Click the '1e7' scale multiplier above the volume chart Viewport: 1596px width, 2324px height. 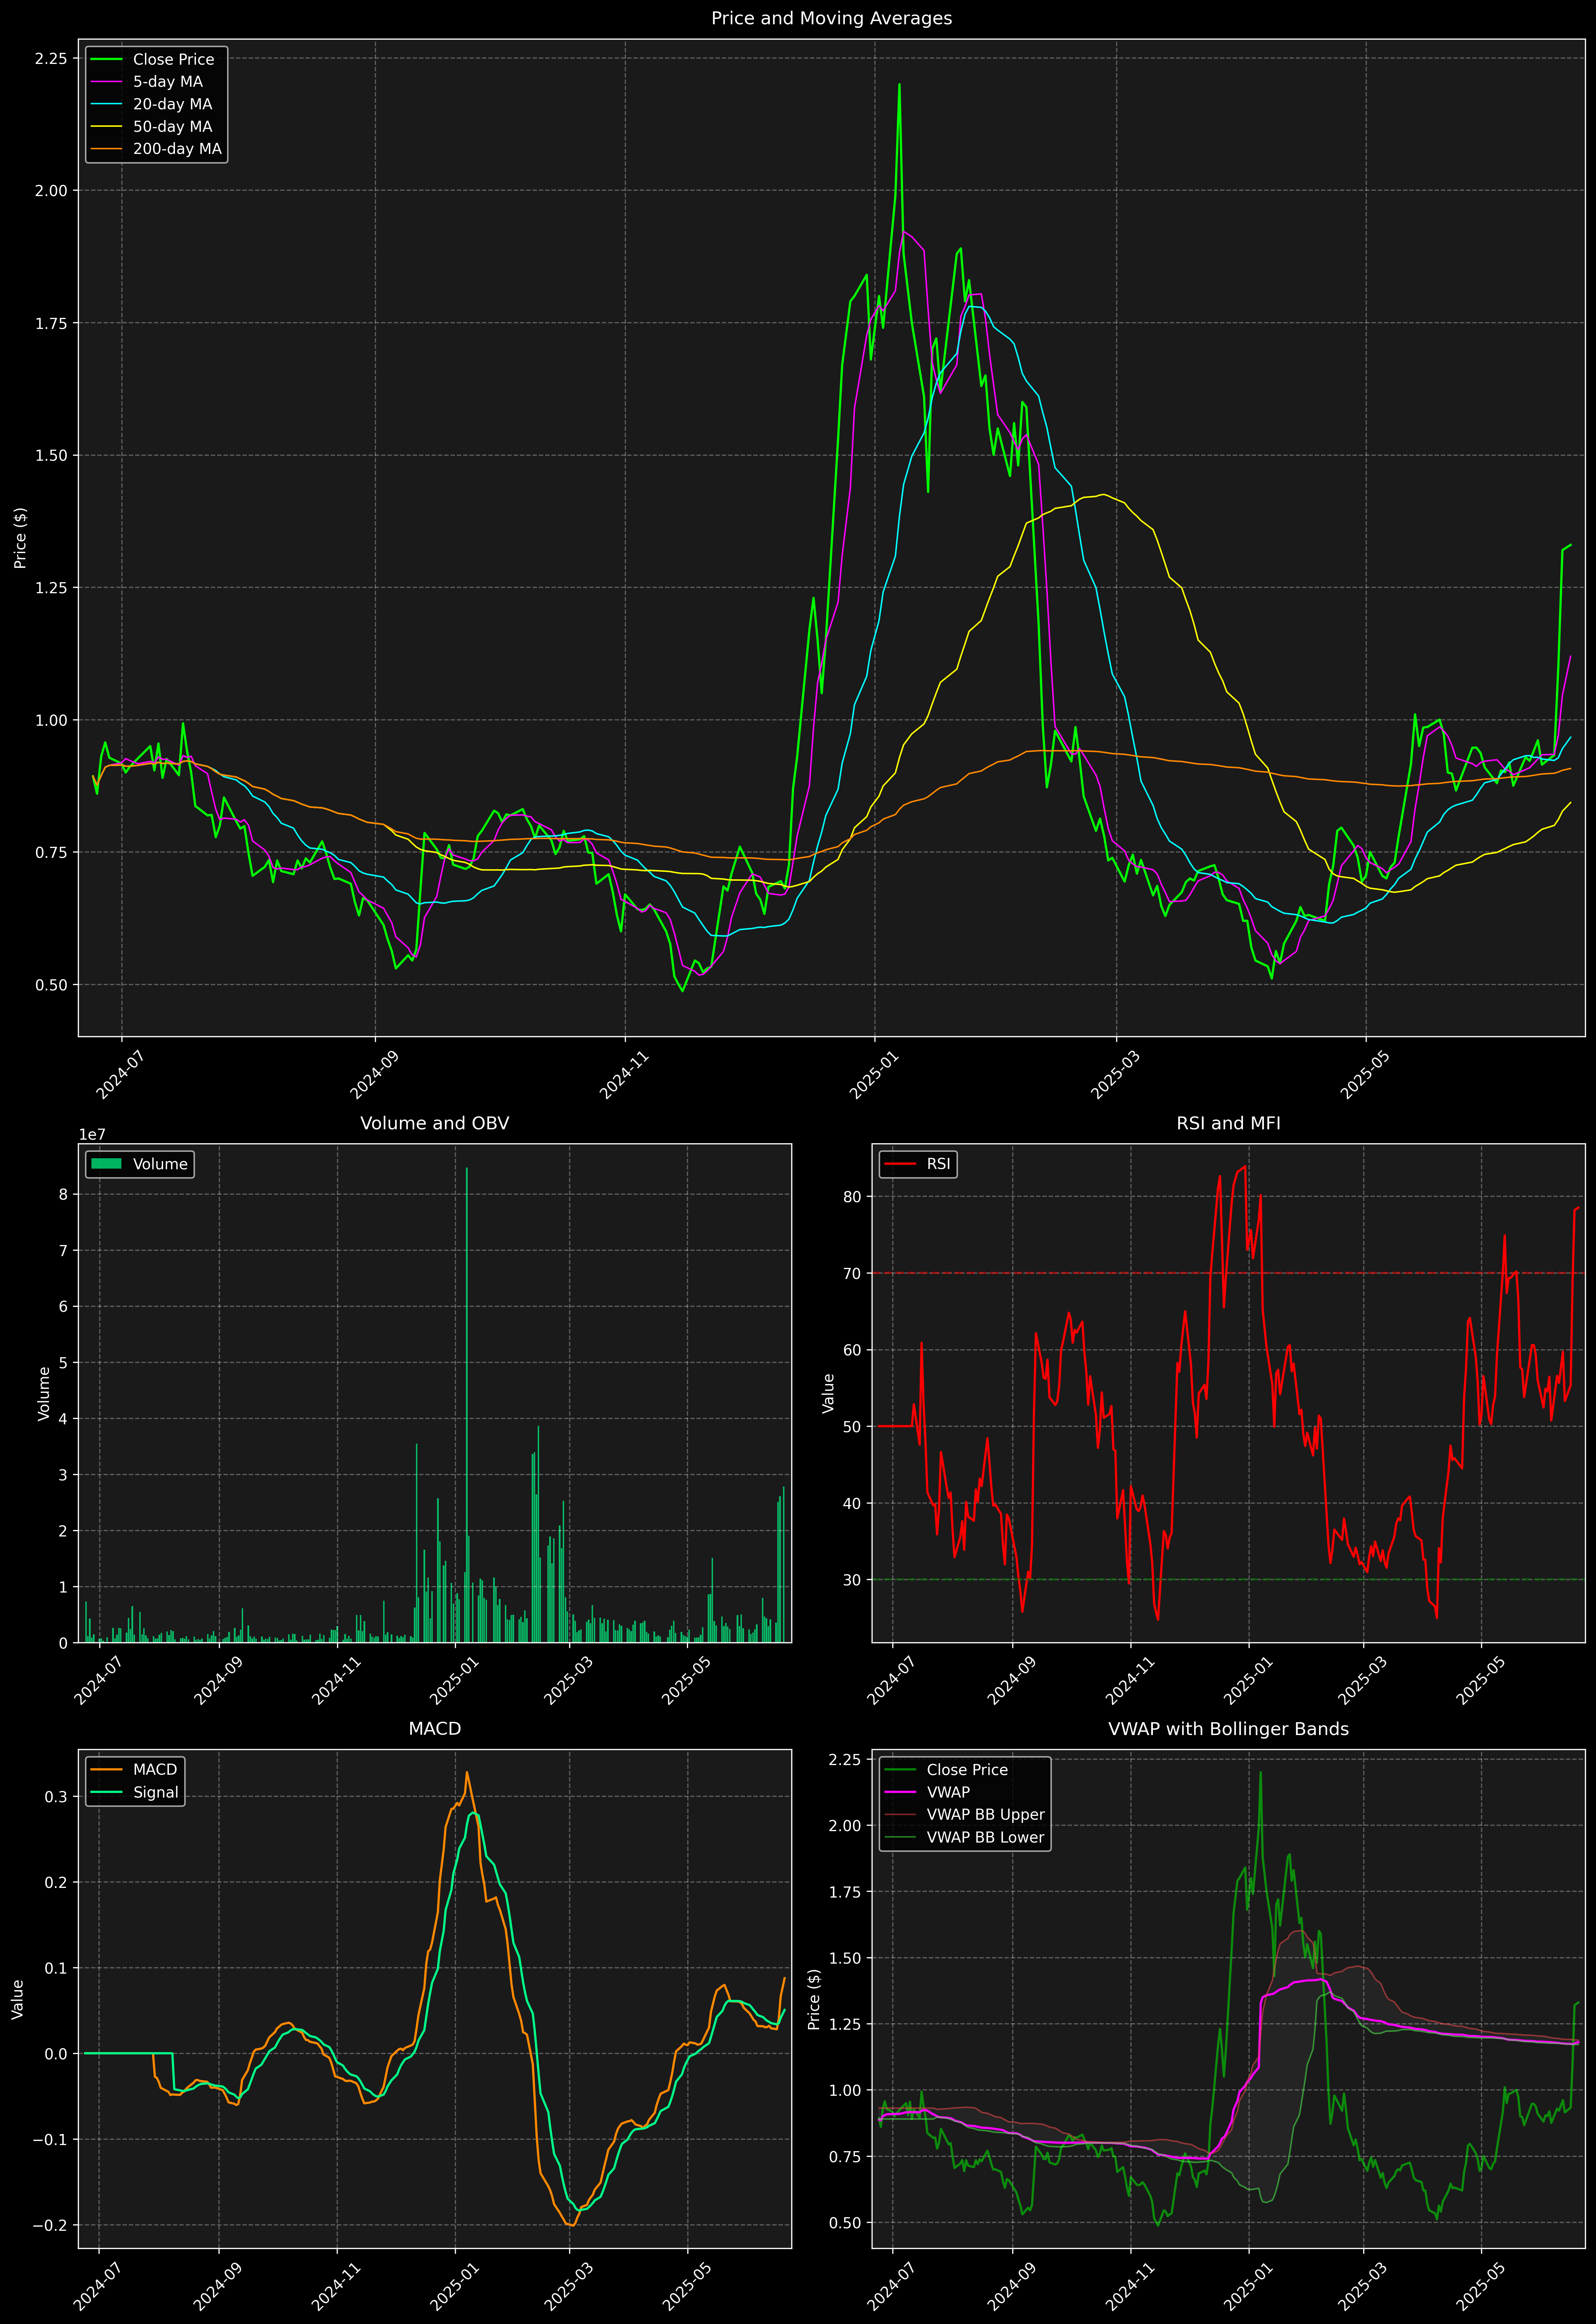(92, 1135)
